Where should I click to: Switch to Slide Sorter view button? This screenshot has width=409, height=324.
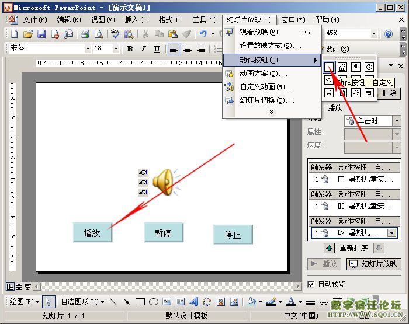[x=19, y=287]
